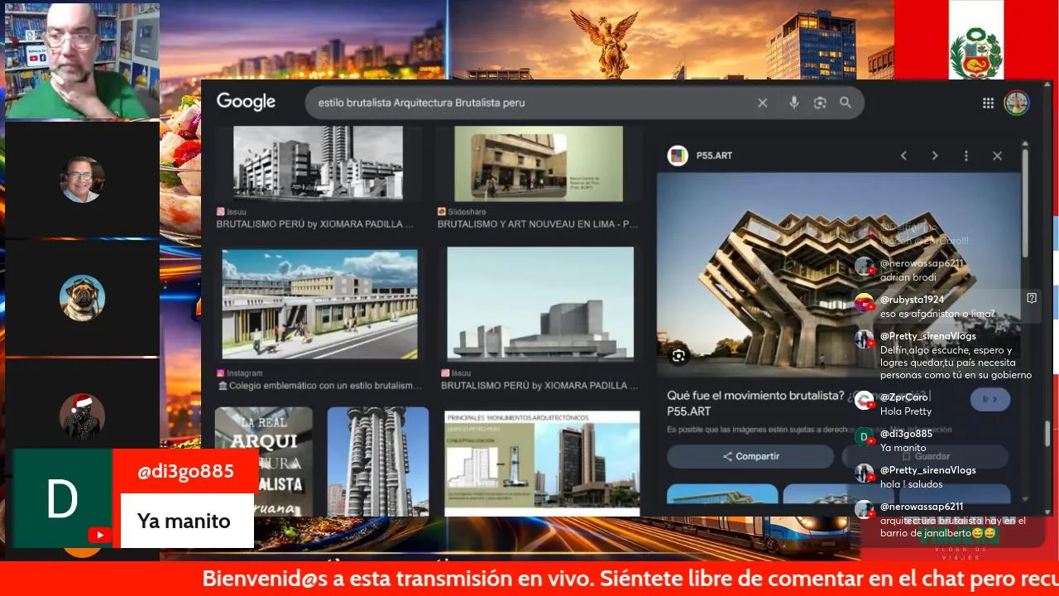1059x596 pixels.
Task: Open the large brutalist building preview image
Action: coord(839,275)
